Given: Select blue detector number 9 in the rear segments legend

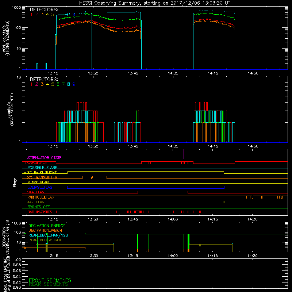Looking at the screenshot, I should tap(74, 84).
